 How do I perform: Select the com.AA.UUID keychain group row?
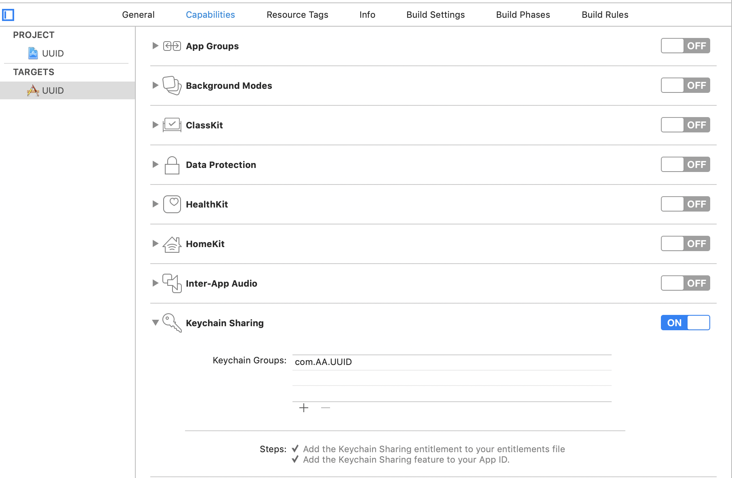(x=452, y=362)
